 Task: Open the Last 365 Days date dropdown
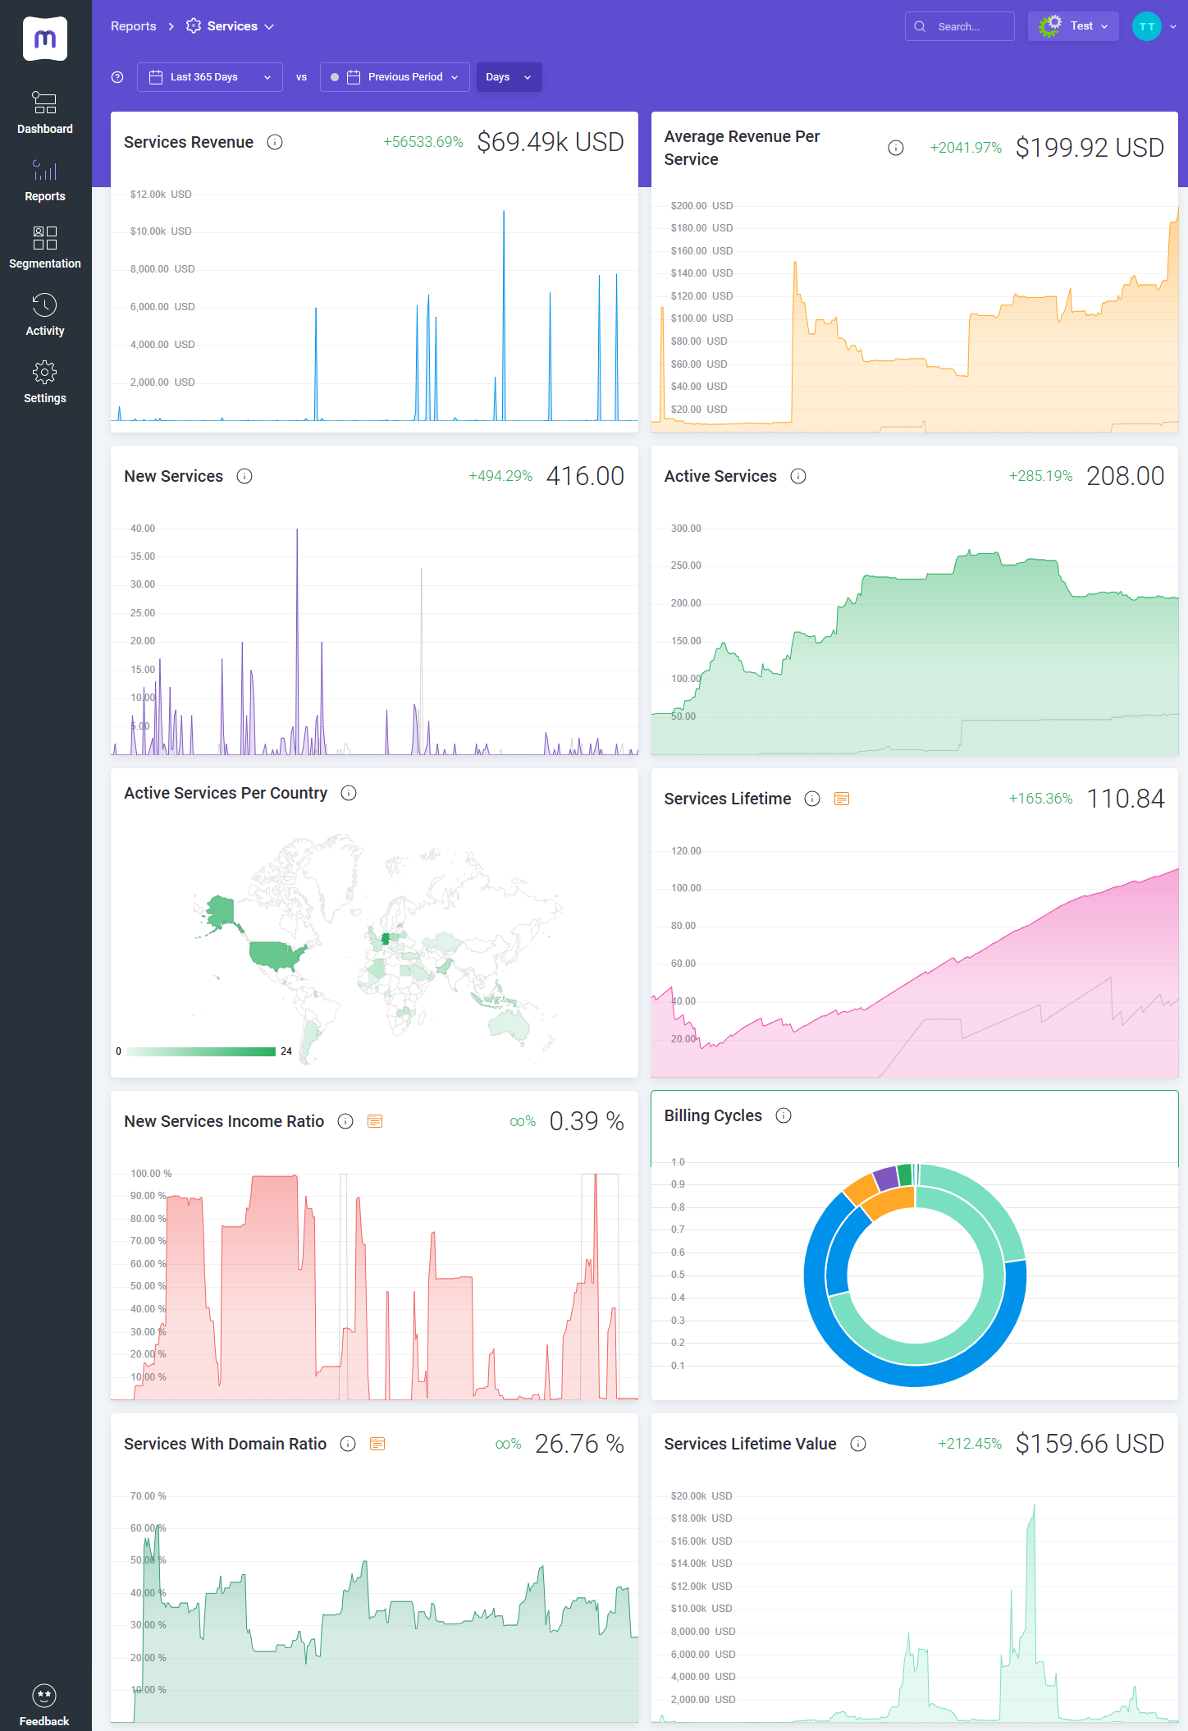210,77
